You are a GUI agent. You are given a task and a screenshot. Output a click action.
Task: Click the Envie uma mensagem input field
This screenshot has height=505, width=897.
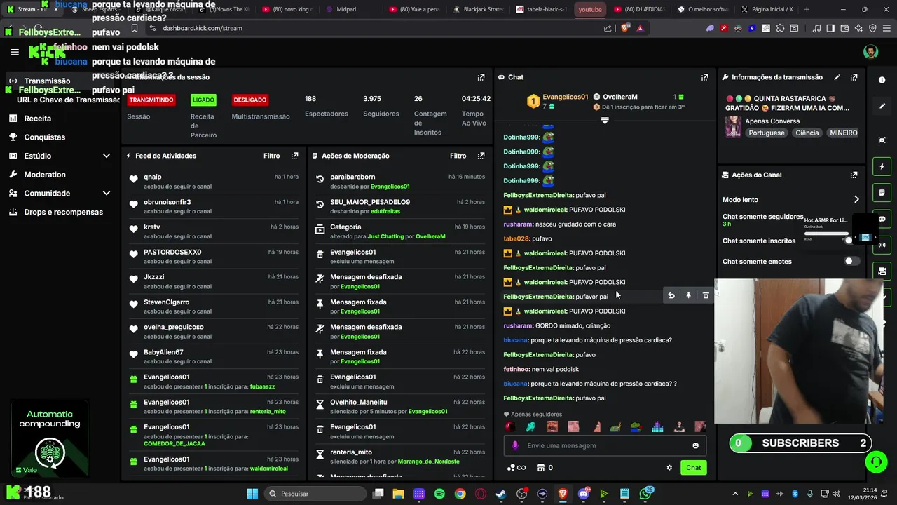pos(605,445)
